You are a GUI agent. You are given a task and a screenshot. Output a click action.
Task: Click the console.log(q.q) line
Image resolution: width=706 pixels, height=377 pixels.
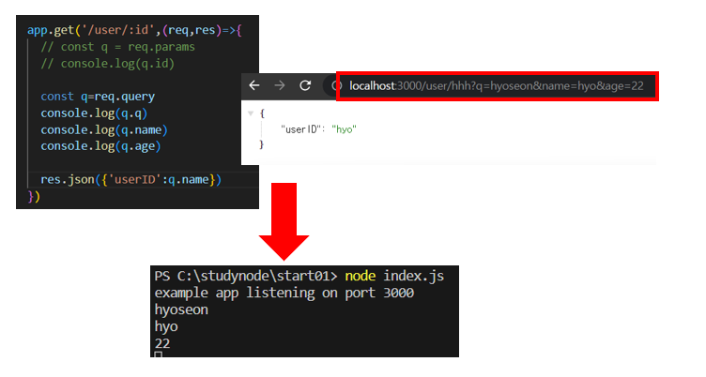(x=94, y=113)
